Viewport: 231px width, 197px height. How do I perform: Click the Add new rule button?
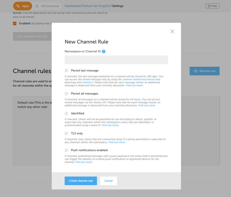click(204, 71)
